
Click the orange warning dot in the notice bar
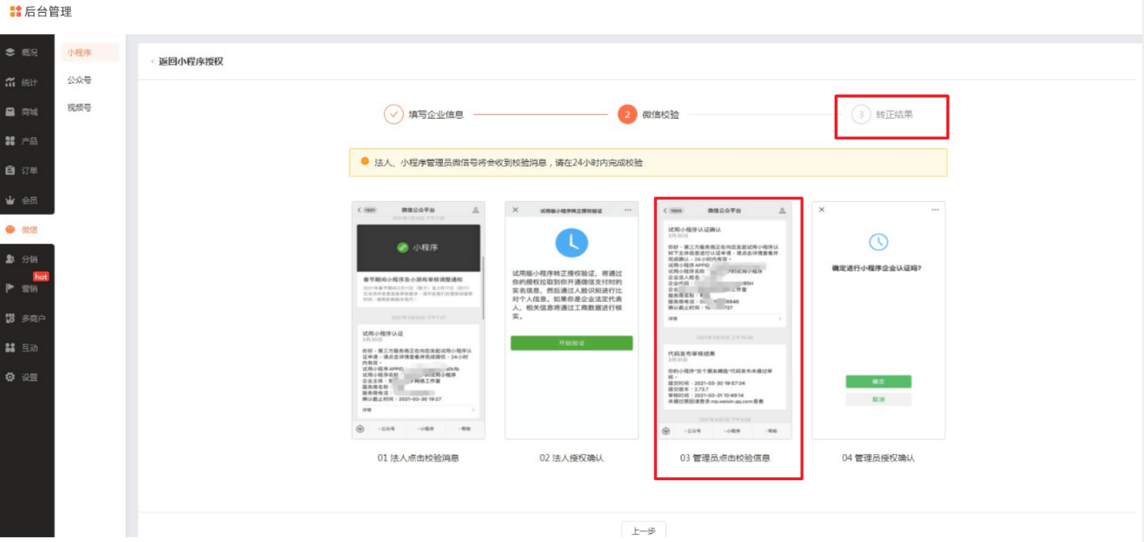pos(364,161)
